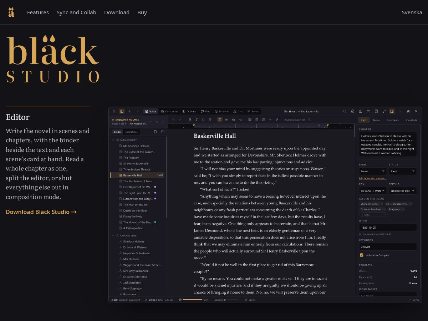Toggle Include in Compile checkbox

tap(361, 255)
